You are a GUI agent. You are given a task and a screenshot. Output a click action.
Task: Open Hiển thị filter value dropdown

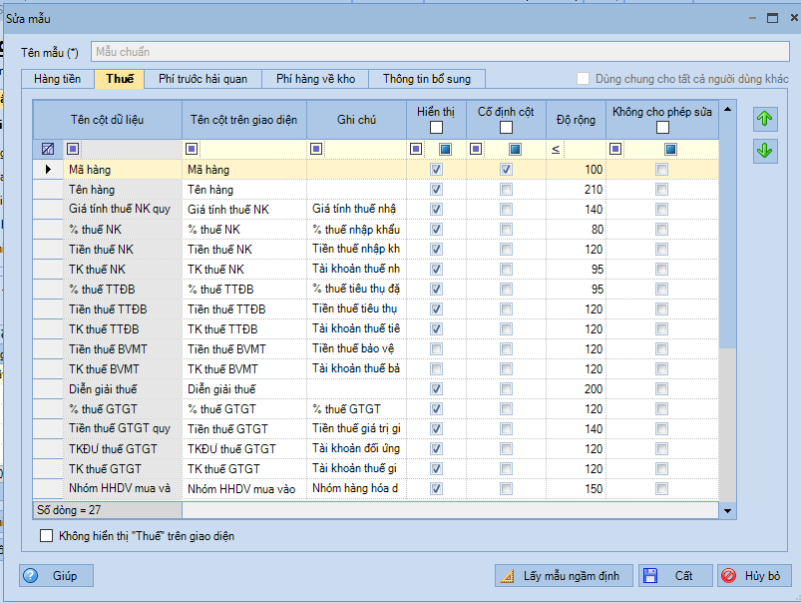pos(446,149)
